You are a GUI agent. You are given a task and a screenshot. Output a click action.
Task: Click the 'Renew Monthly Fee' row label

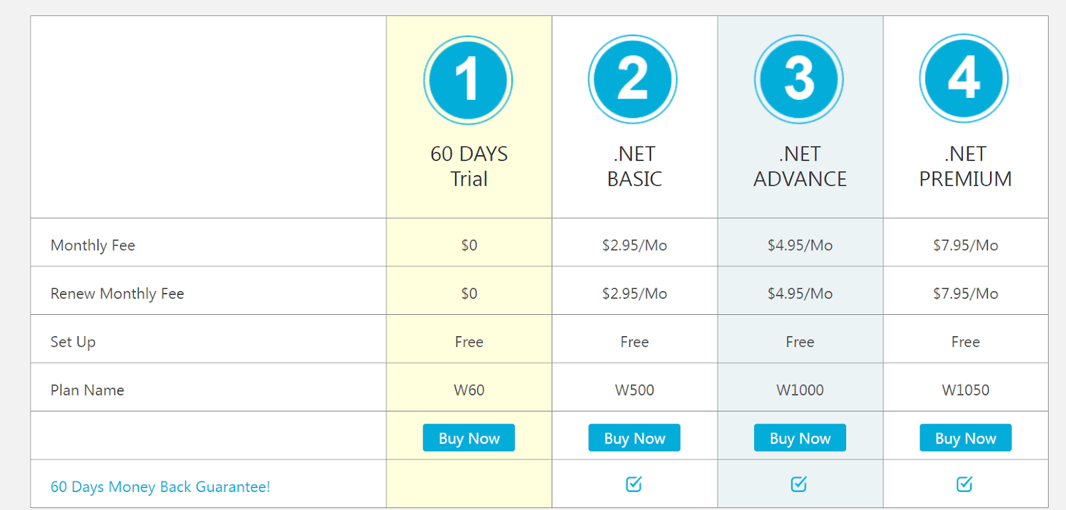117,294
